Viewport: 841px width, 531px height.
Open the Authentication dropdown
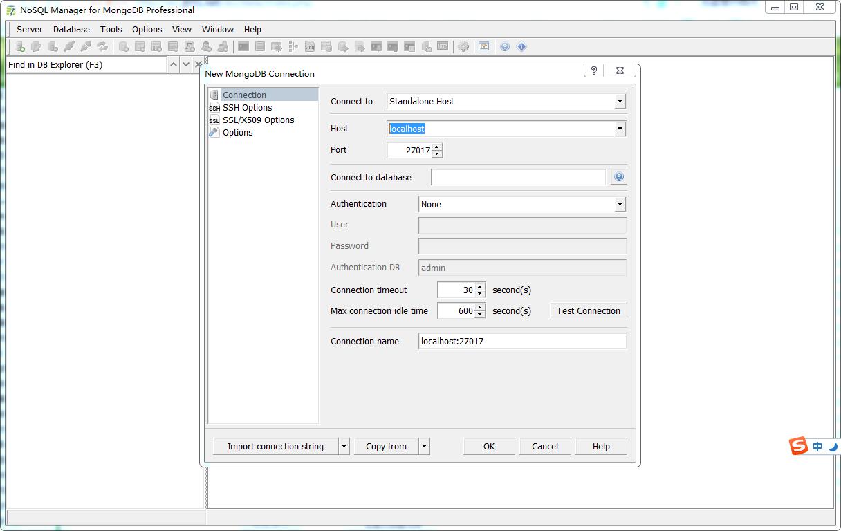pyautogui.click(x=620, y=204)
